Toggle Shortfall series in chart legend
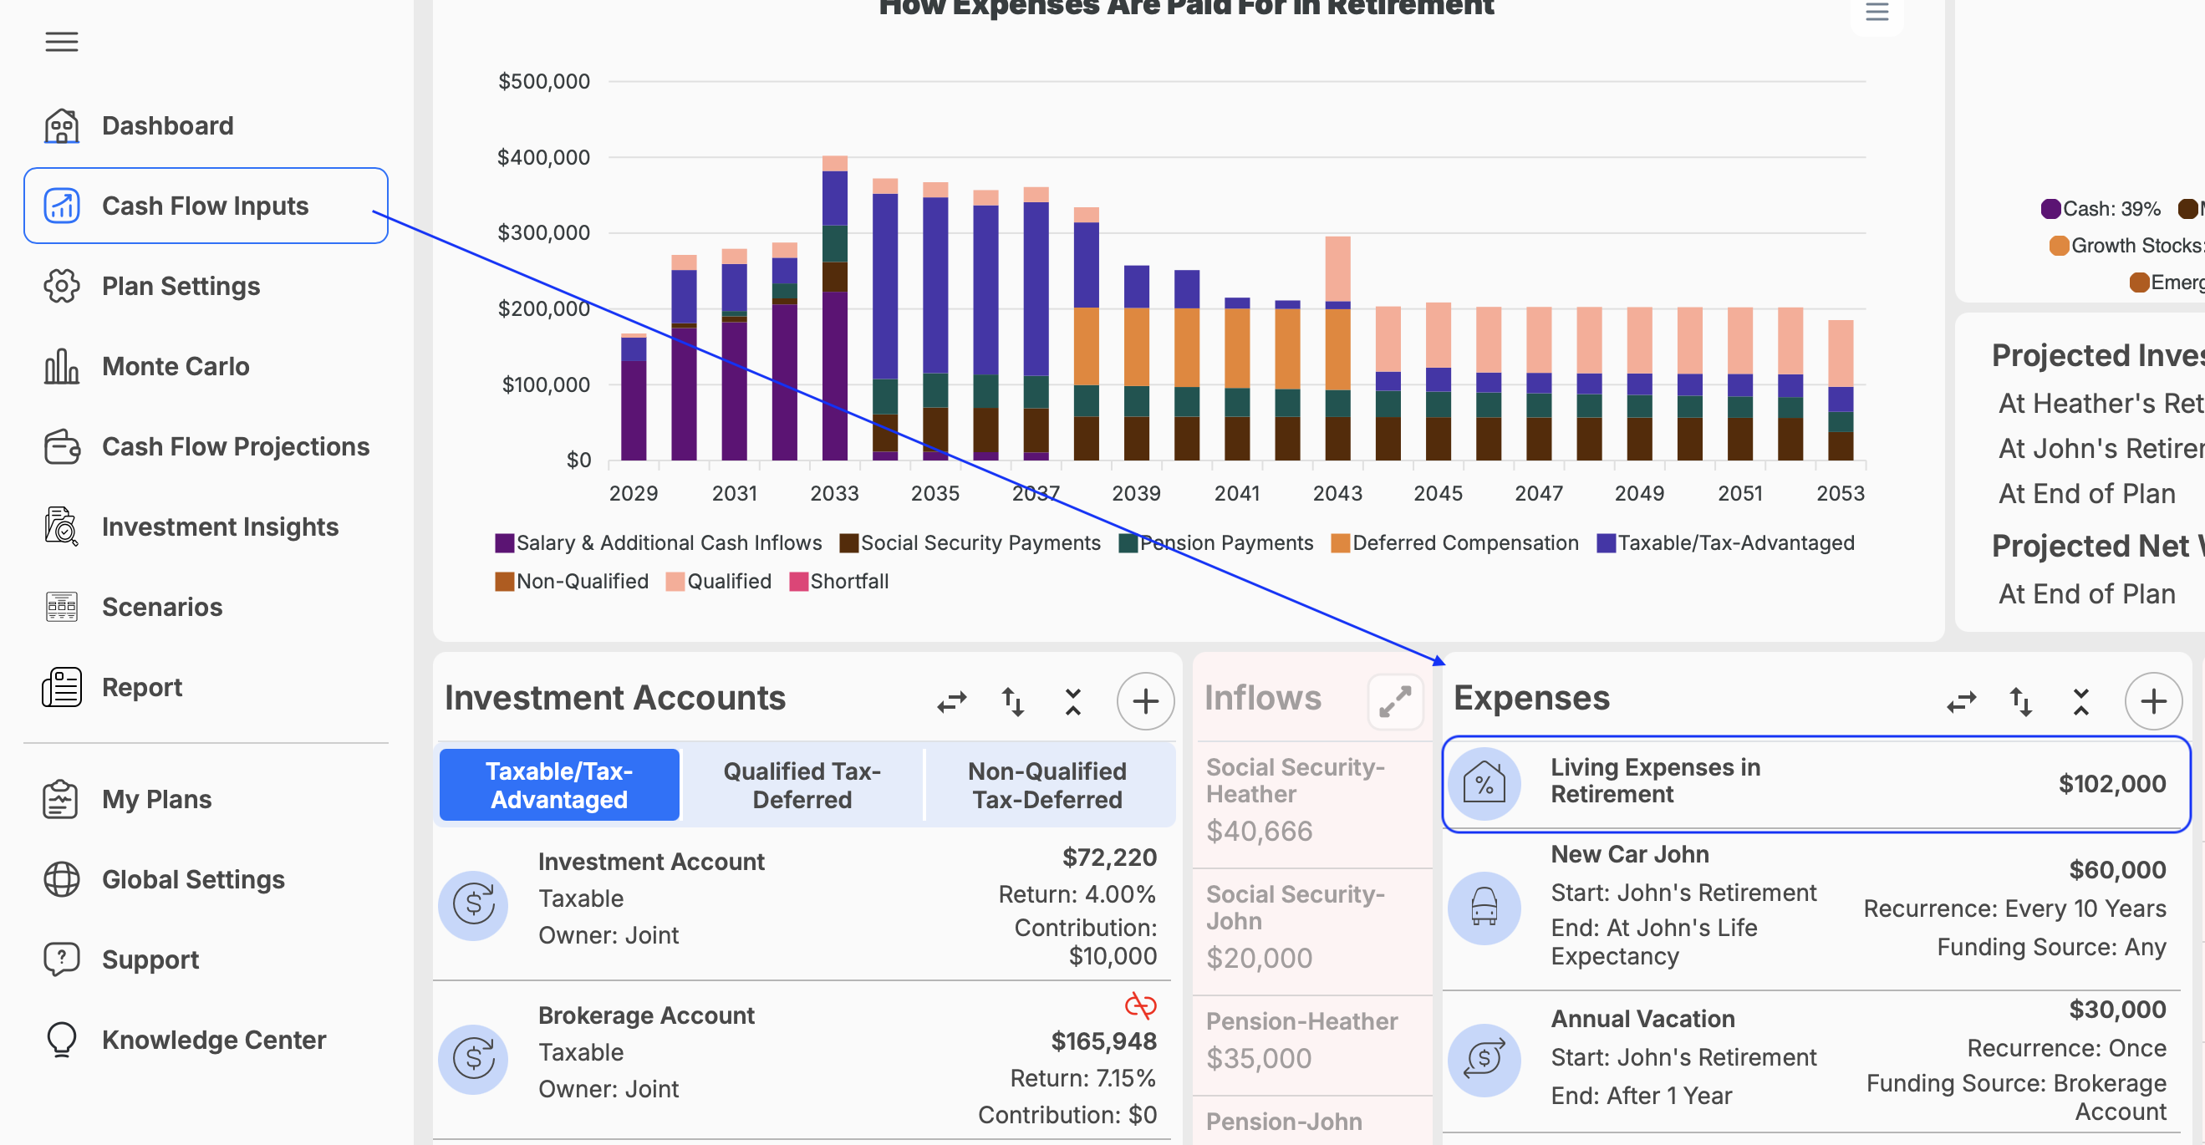2205x1145 pixels. [839, 581]
